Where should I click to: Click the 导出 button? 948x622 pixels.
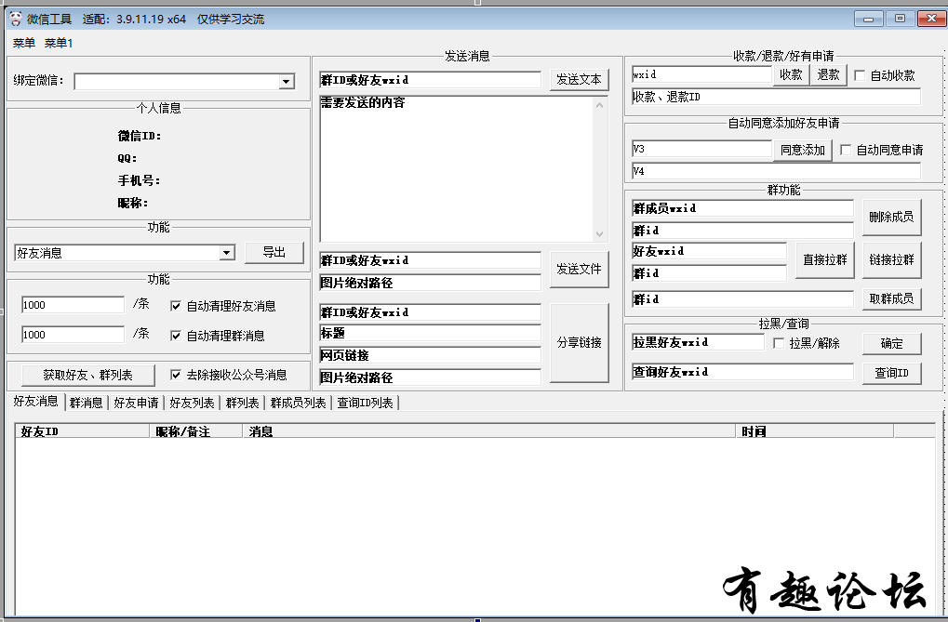[x=274, y=252]
